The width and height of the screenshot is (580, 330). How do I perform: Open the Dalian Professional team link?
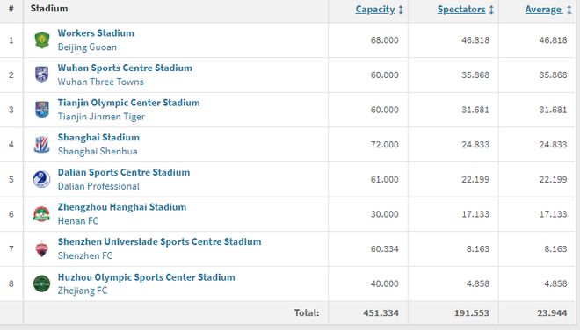click(98, 186)
